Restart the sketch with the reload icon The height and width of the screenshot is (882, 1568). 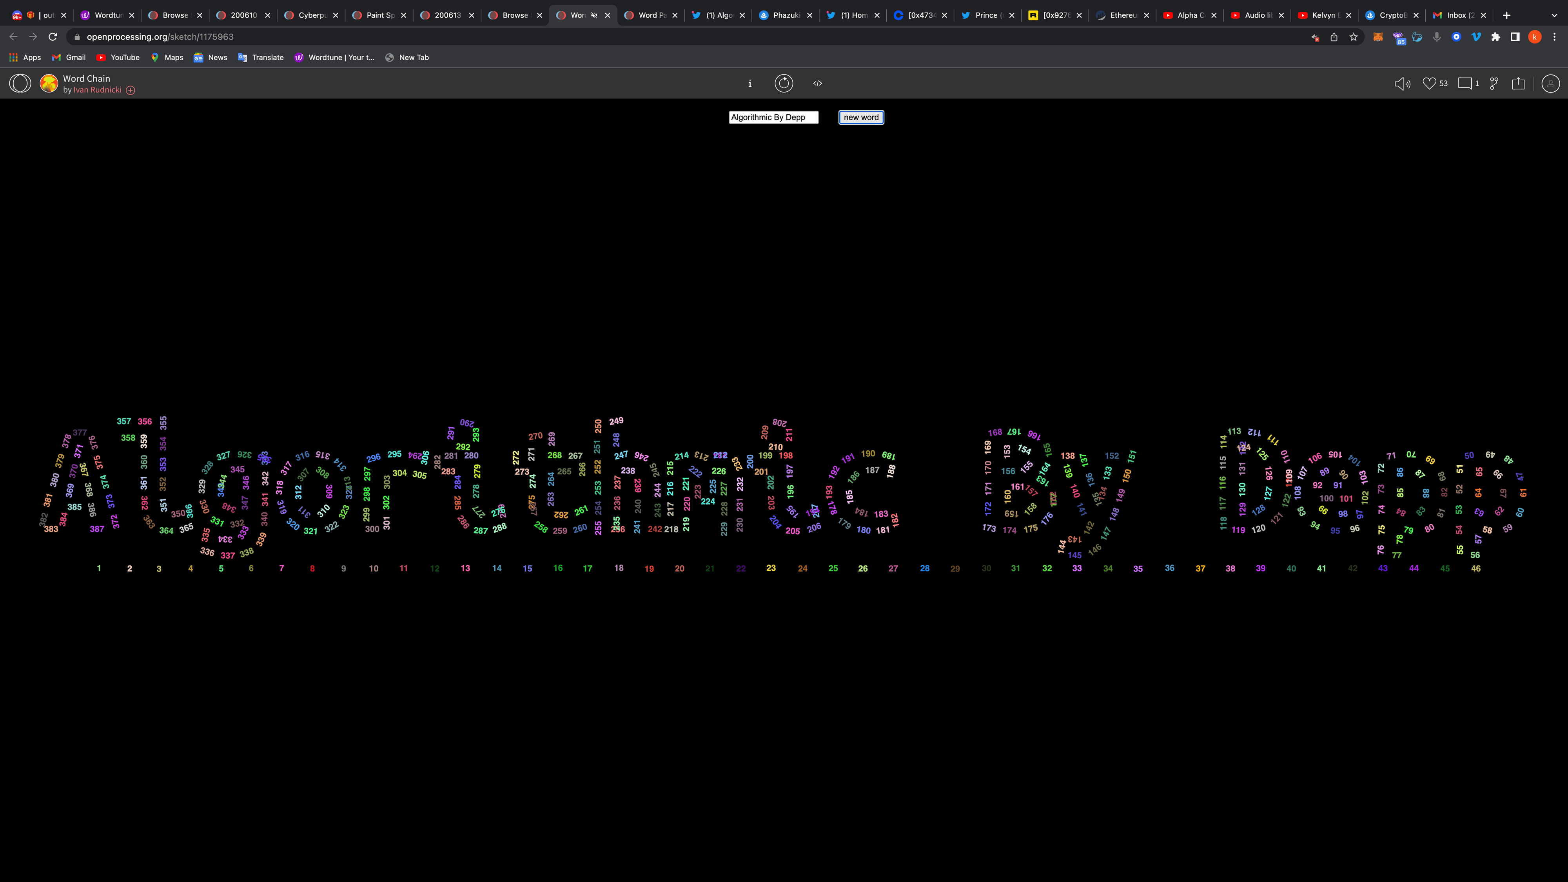783,83
